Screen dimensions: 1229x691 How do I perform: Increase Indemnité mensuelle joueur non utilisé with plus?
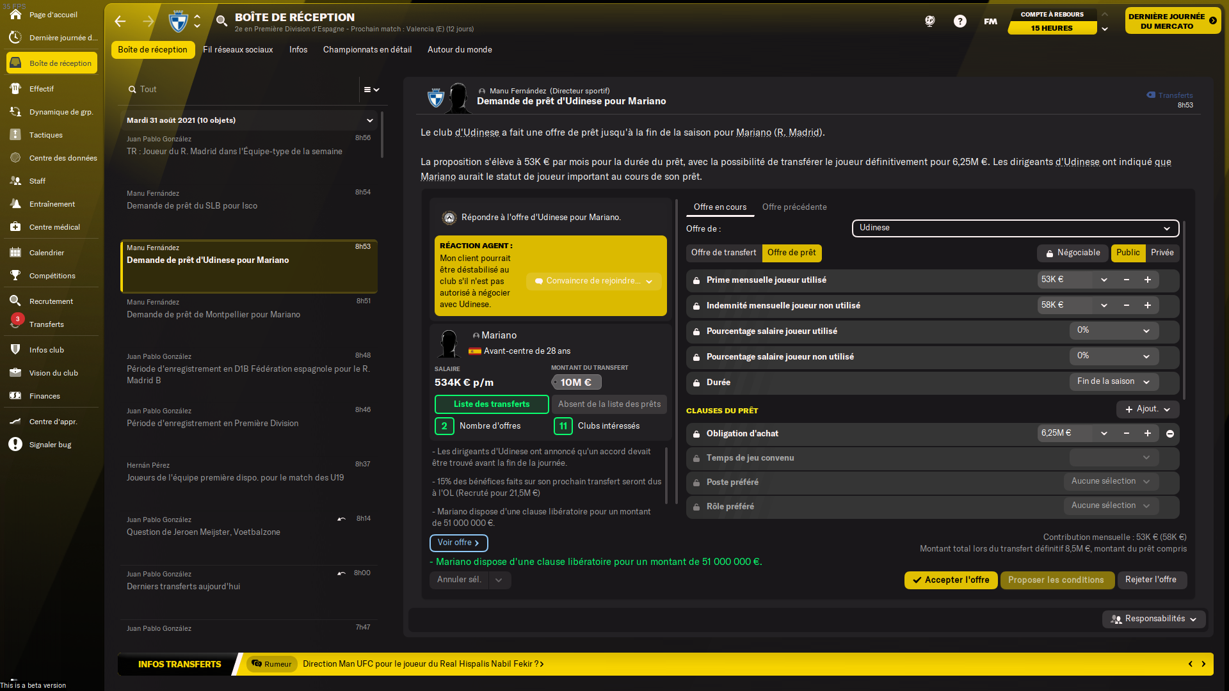point(1148,305)
